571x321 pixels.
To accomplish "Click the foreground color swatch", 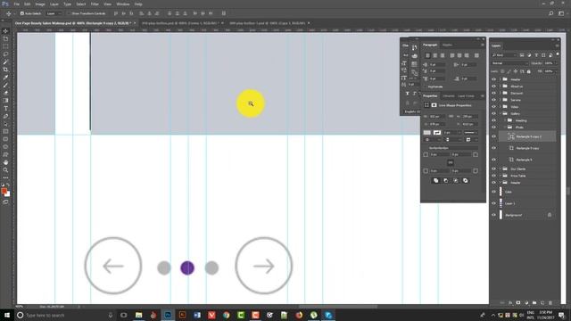I will [x=4, y=191].
